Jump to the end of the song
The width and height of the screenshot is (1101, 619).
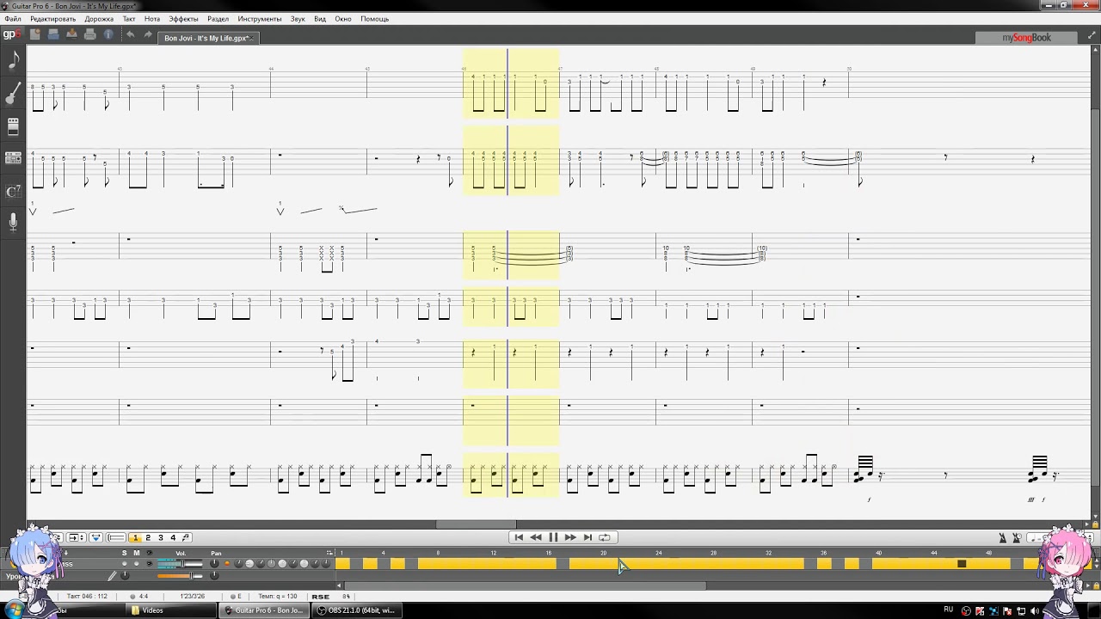587,537
